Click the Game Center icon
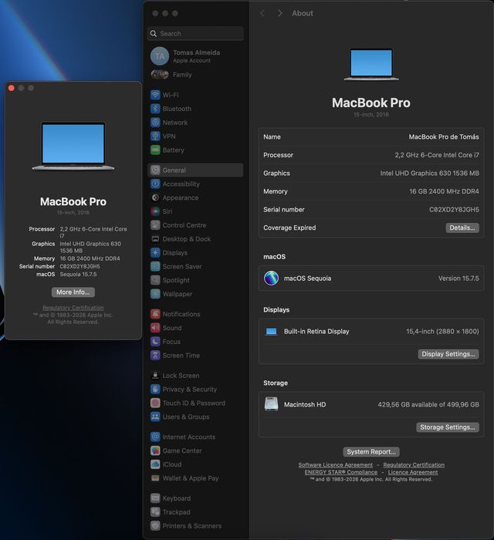 click(x=155, y=451)
